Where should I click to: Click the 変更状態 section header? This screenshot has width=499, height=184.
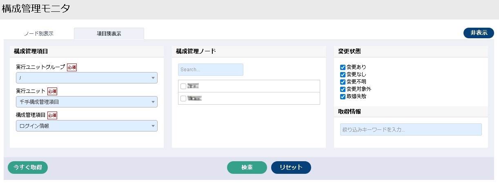(411, 51)
